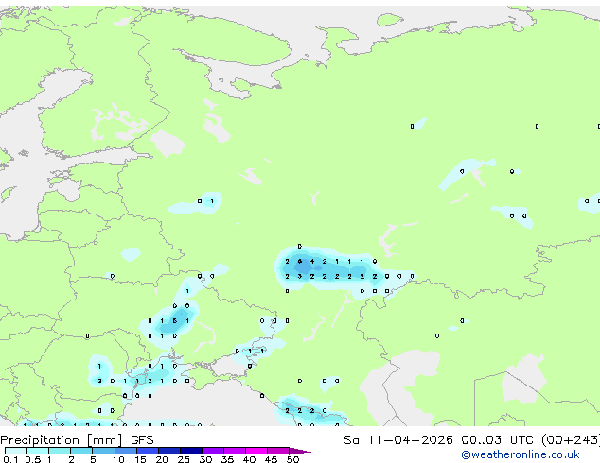Click the purple above-50 legend arrow tip
Screen dimensions: 600x463
point(300,451)
